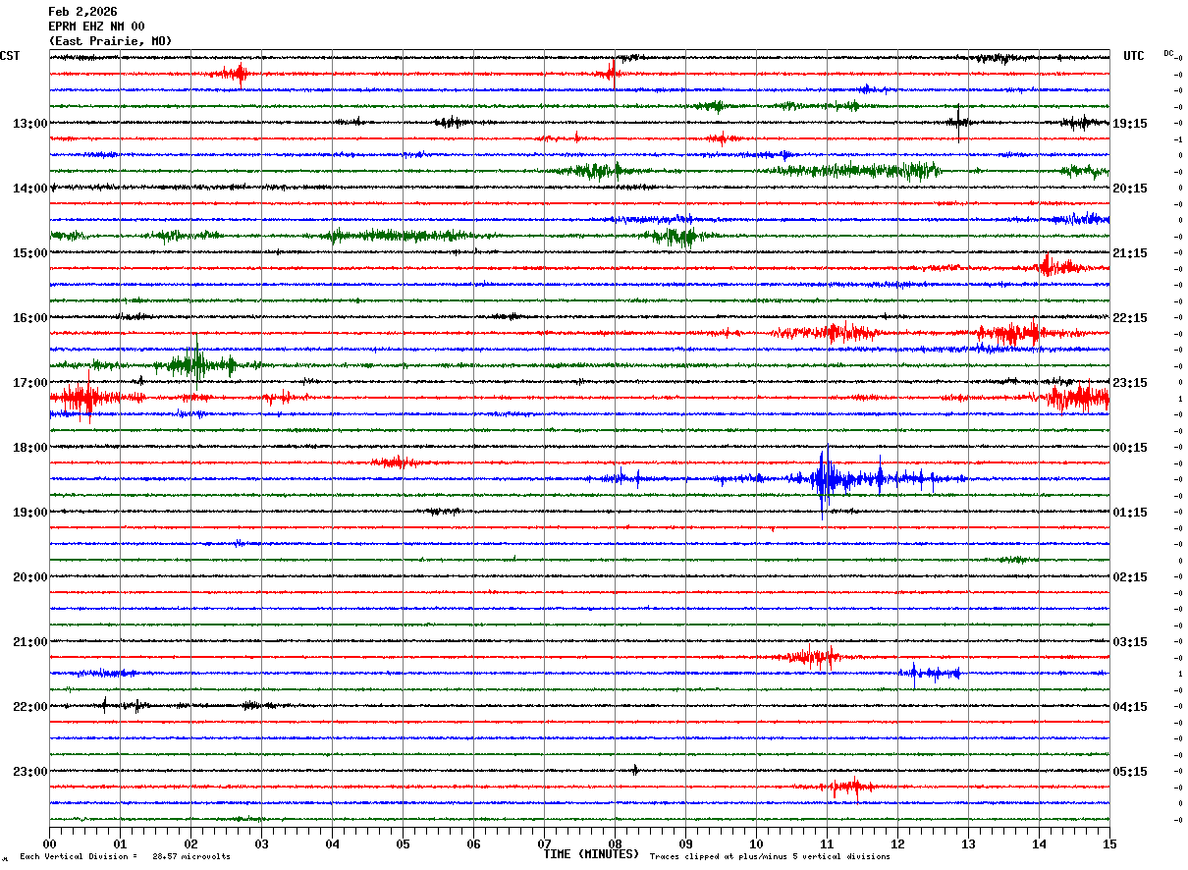Click the red burst left of the 01 gridline just below 17:00
This screenshot has height=870, width=1188.
(x=85, y=397)
